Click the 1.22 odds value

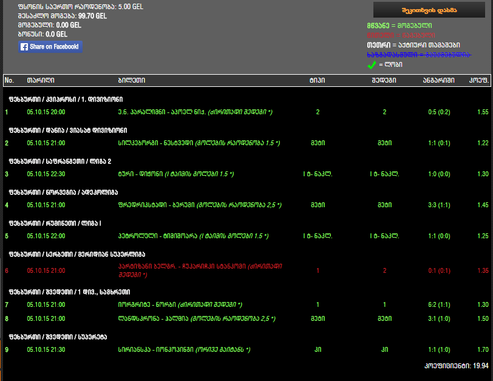(483, 143)
